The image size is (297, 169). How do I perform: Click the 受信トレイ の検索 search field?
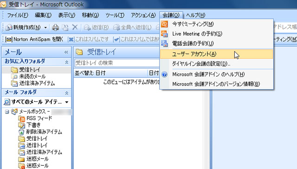117,63
